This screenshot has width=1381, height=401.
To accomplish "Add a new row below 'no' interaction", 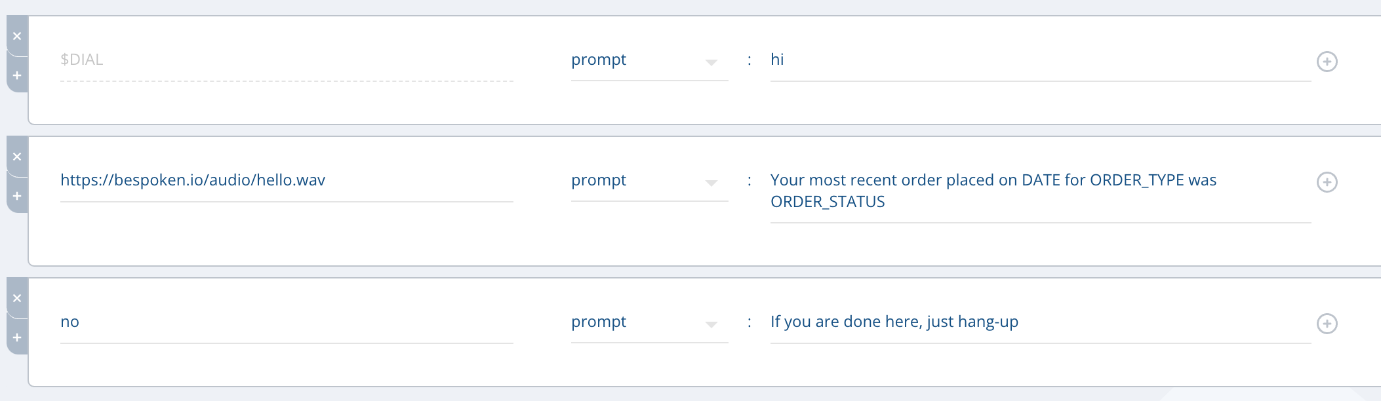I will [17, 337].
